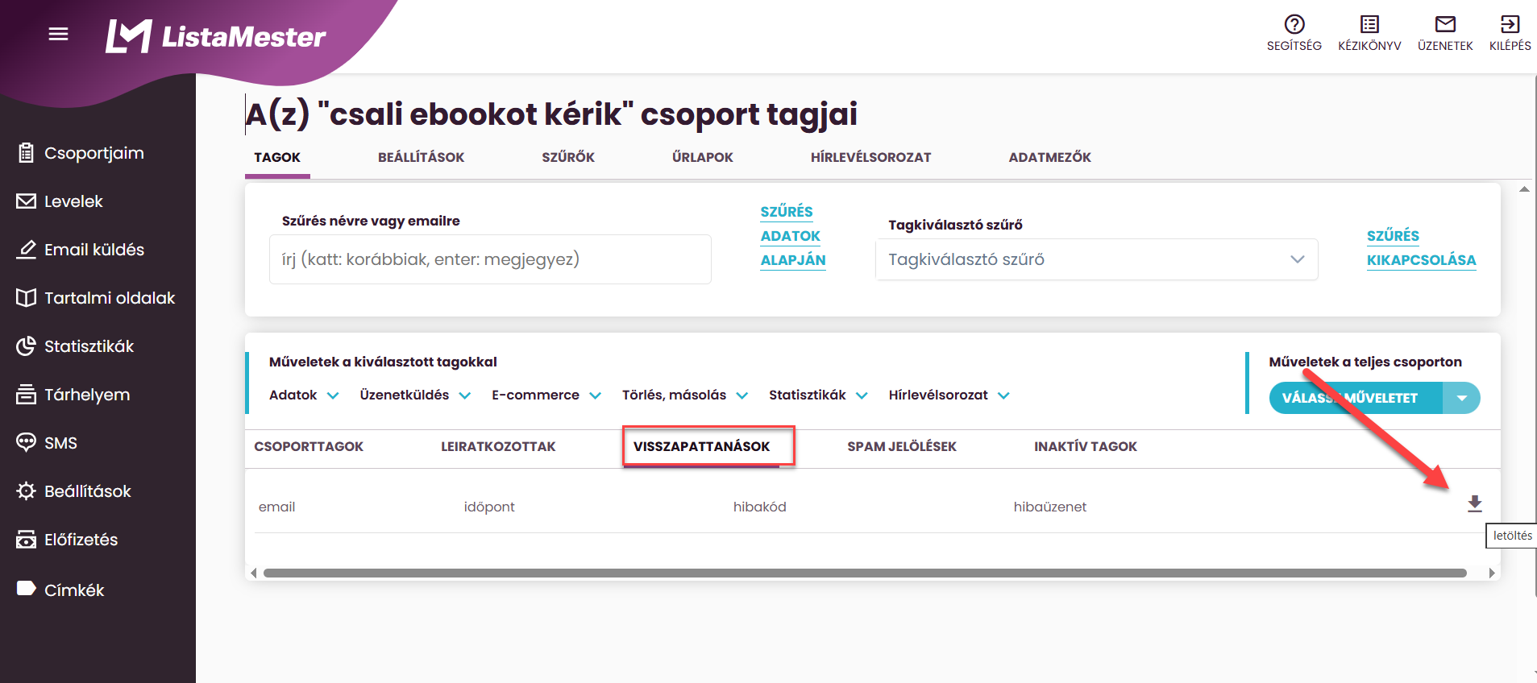Expand Statisztikák operations dropdown

click(818, 395)
